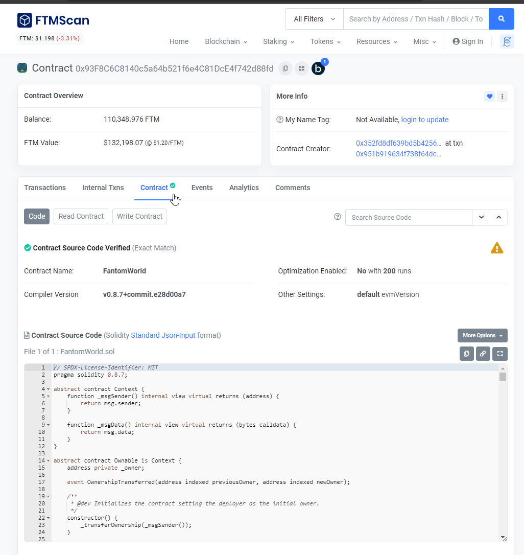
Task: Collapse code fold arrow at line 5
Action: [49, 396]
